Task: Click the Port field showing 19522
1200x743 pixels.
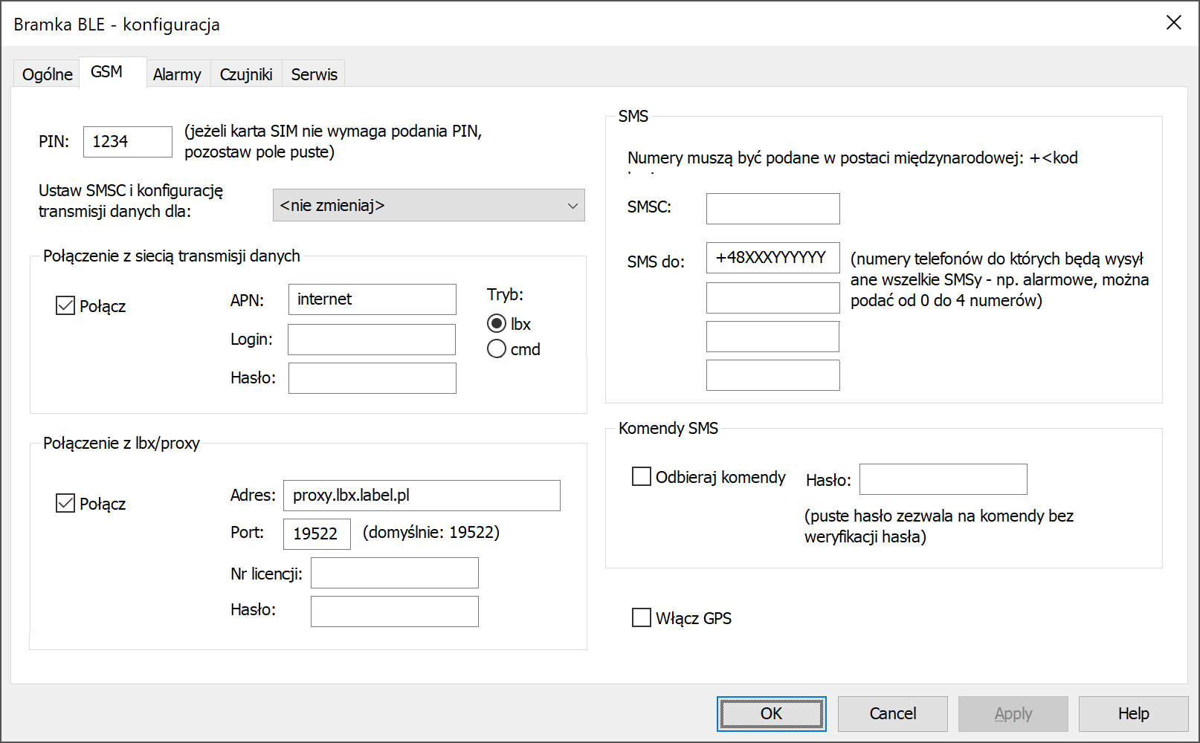Action: pos(317,533)
